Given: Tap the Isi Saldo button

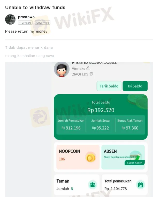Looking at the screenshot, I should coord(135,86).
